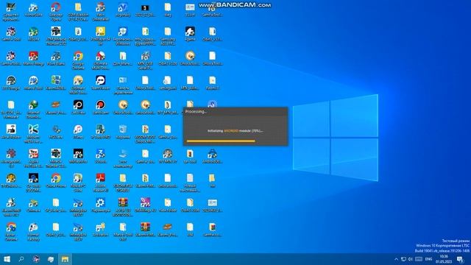Click the 'Processing...' dialog title
471x265 pixels.
196,111
